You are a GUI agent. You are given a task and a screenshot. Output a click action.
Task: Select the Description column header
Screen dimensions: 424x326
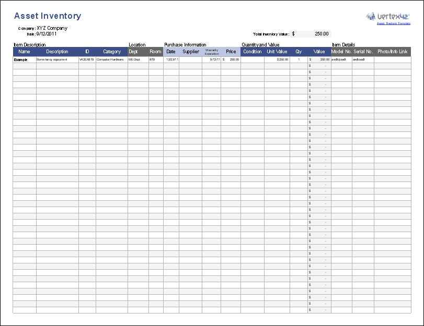tap(55, 52)
